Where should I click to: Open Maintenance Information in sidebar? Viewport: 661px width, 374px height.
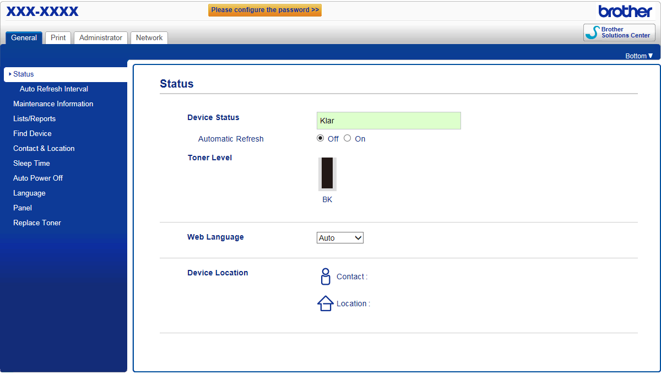[x=53, y=104]
